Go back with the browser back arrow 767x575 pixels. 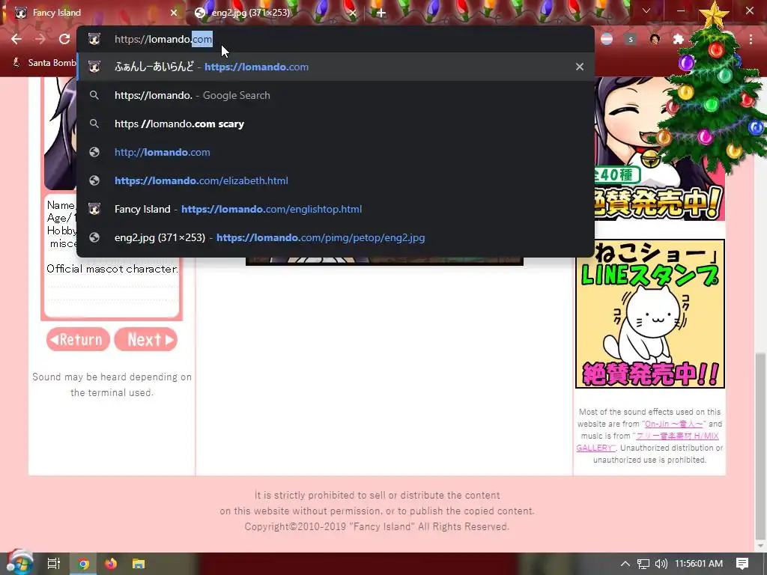[x=16, y=39]
